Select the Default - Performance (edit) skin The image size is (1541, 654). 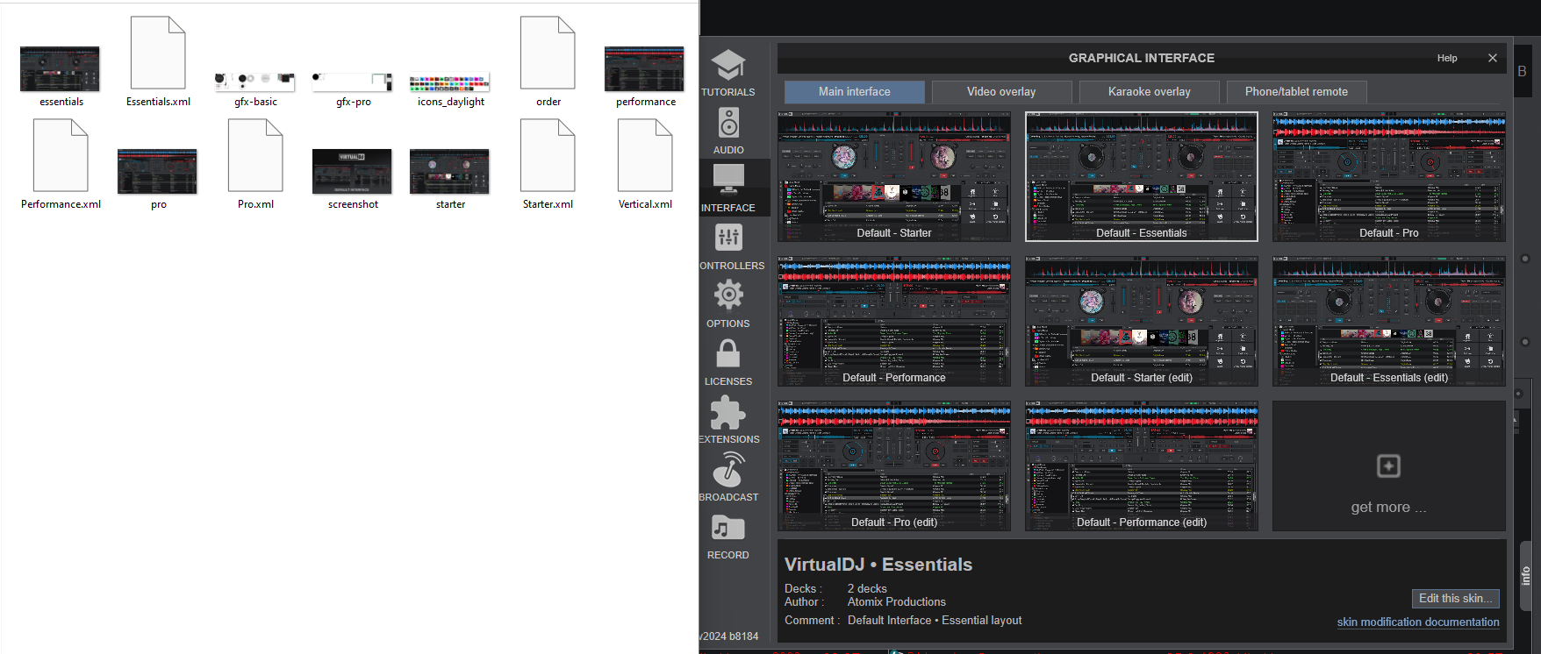tap(1142, 466)
